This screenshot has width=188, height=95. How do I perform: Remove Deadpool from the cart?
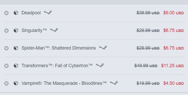[6, 13]
